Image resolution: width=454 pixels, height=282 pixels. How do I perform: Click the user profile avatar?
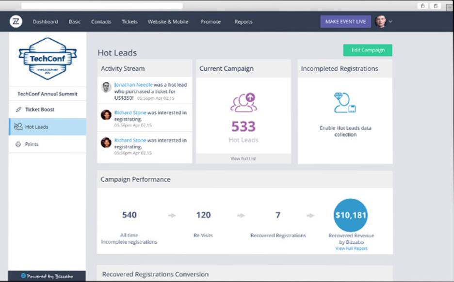pyautogui.click(x=380, y=21)
